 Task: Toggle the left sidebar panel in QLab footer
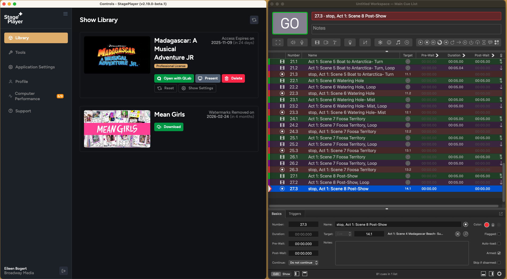(x=297, y=274)
